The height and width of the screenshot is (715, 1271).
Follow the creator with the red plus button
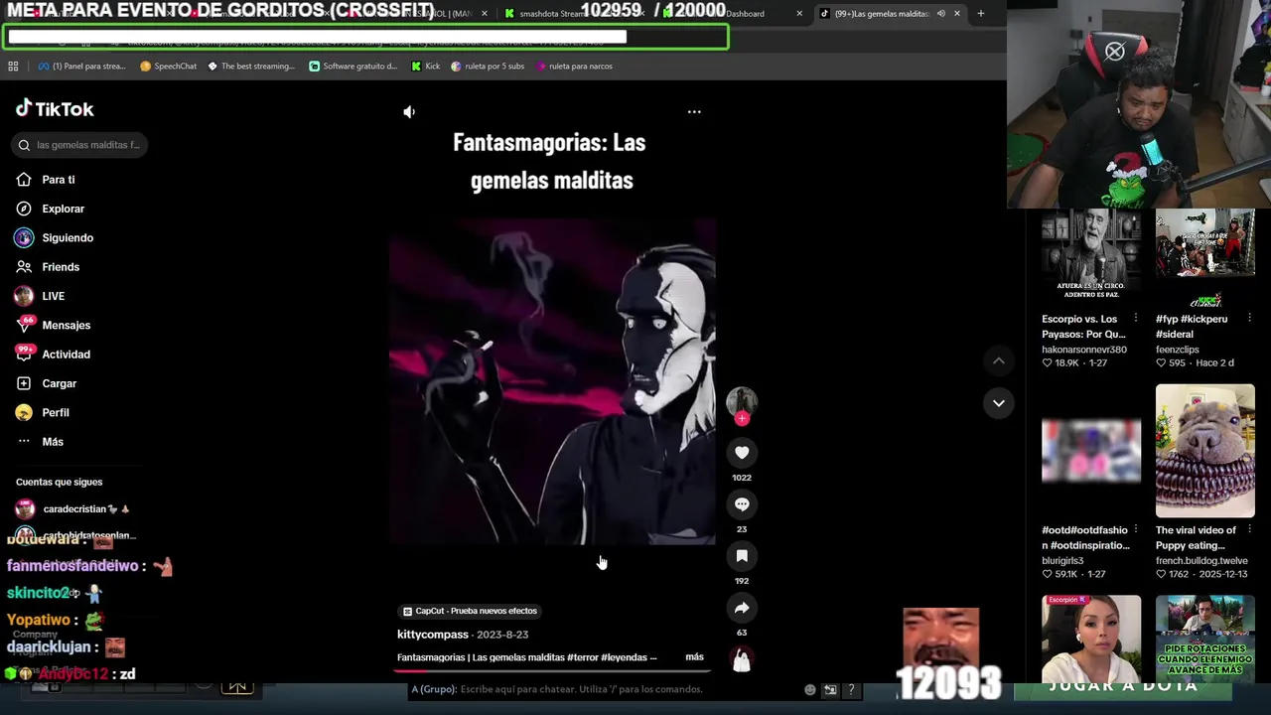click(x=742, y=418)
